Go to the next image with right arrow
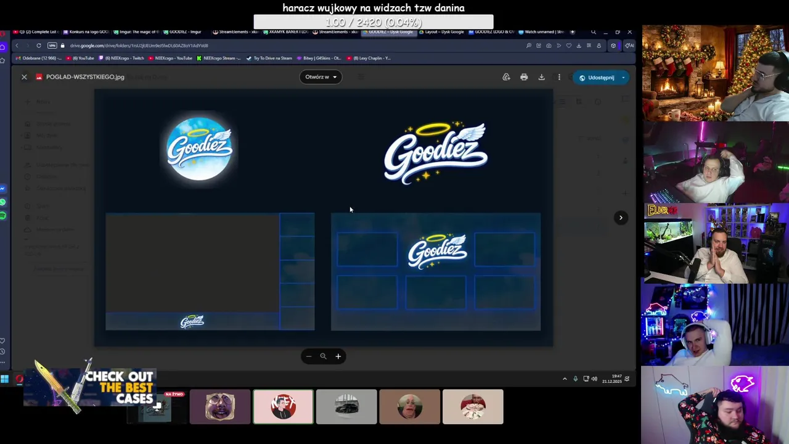Image resolution: width=789 pixels, height=444 pixels. coord(621,218)
